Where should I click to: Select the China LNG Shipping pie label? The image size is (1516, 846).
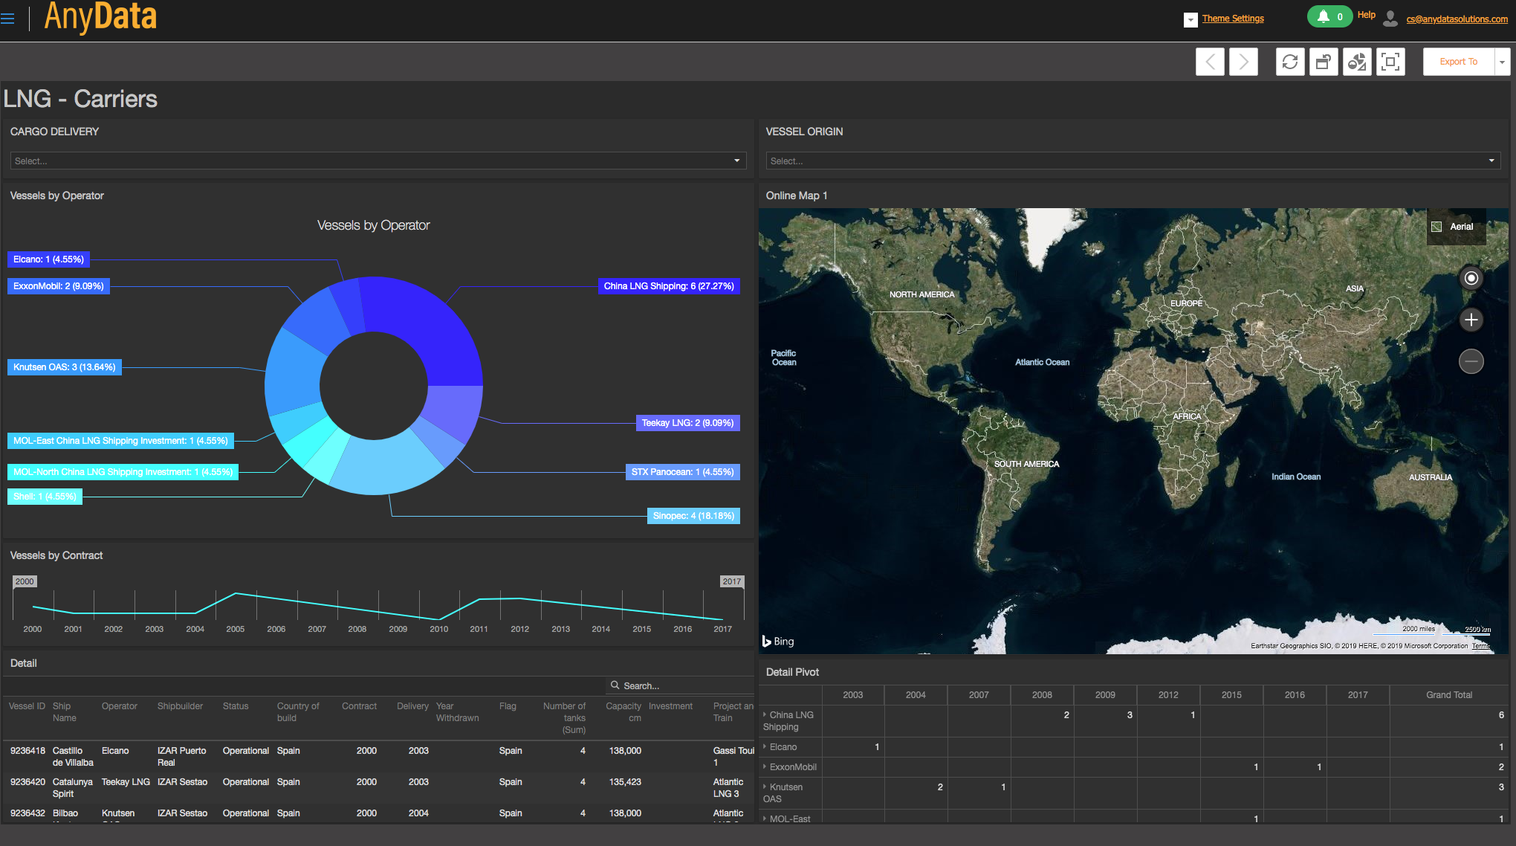pyautogui.click(x=669, y=286)
